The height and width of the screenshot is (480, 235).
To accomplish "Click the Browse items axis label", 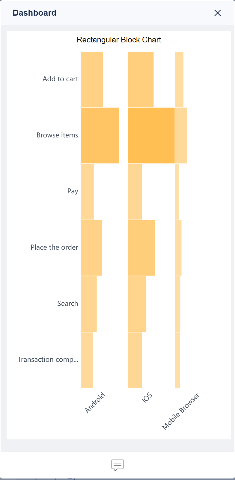I will 57,135.
